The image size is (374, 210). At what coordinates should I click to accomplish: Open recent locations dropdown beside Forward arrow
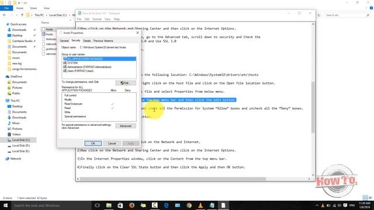tap(16, 15)
